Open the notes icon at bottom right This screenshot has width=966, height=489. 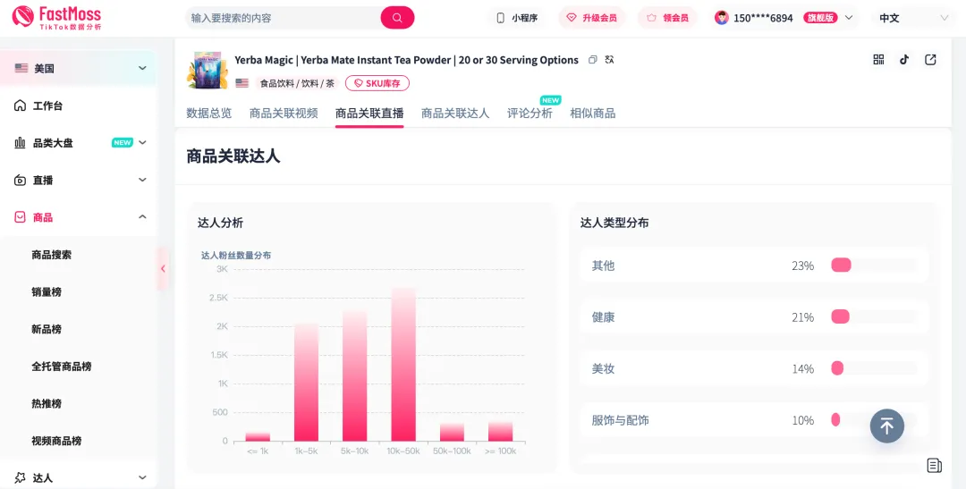pyautogui.click(x=934, y=465)
